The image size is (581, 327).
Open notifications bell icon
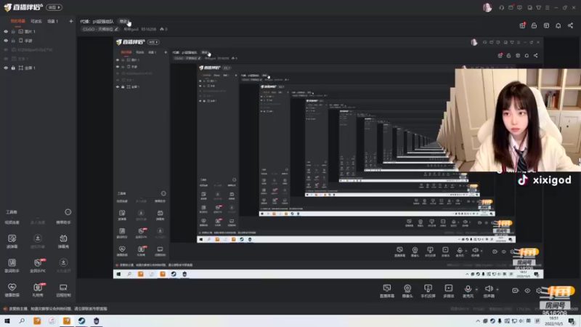tap(558, 25)
